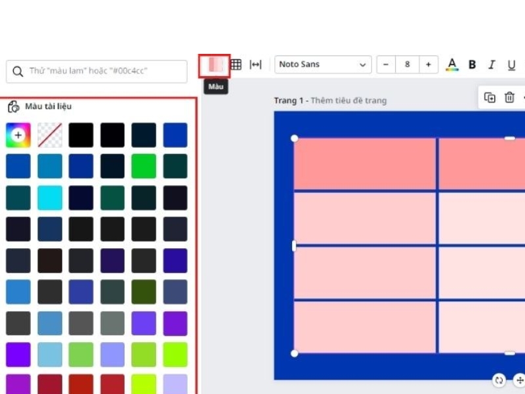Choose the cyan color swatch
Image resolution: width=525 pixels, height=394 pixels.
coord(49,198)
